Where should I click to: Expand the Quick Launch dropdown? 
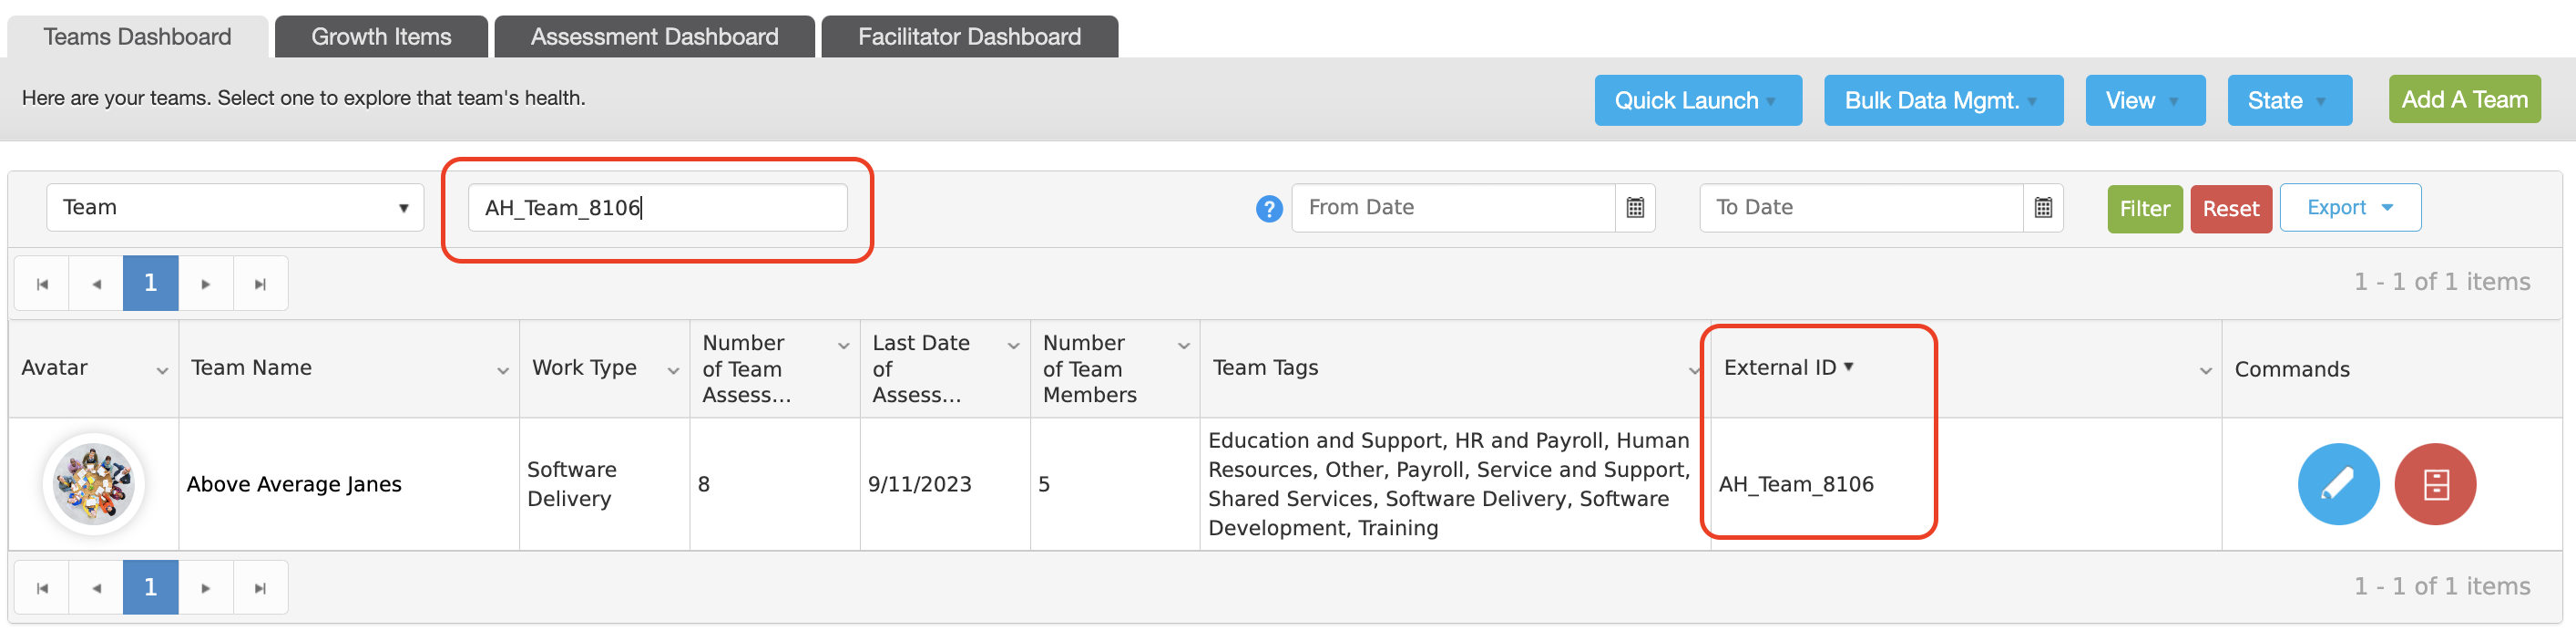[1697, 100]
